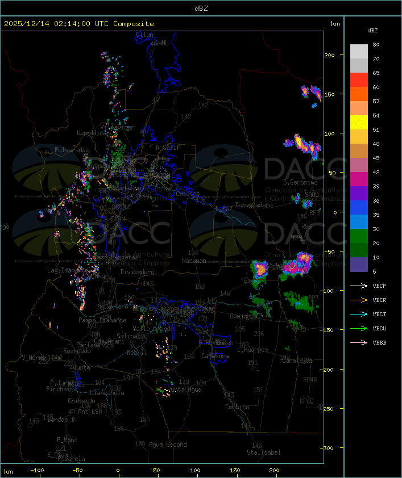Click the VBCR legend label

click(379, 300)
